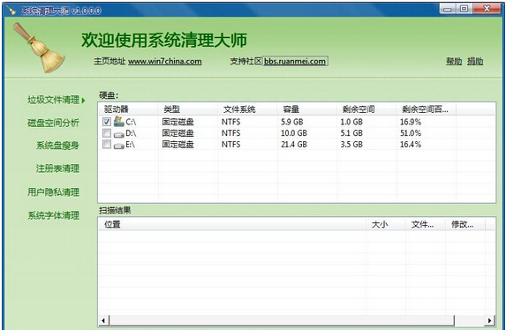This screenshot has height=330, width=506.
Task: Click the 帮助 help link
Action: tap(454, 61)
